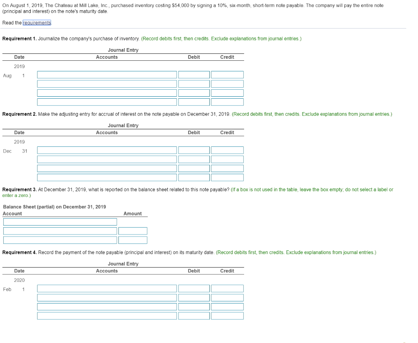Click second debit box in Requirement 2 journal
Screen dimensions: 418x343
(194, 159)
